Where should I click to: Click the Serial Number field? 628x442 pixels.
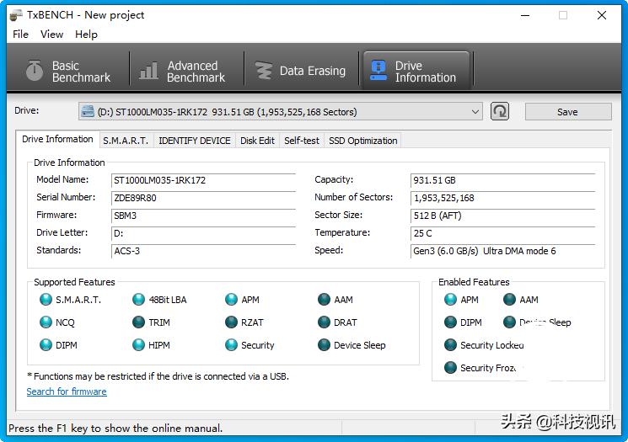[x=202, y=198]
